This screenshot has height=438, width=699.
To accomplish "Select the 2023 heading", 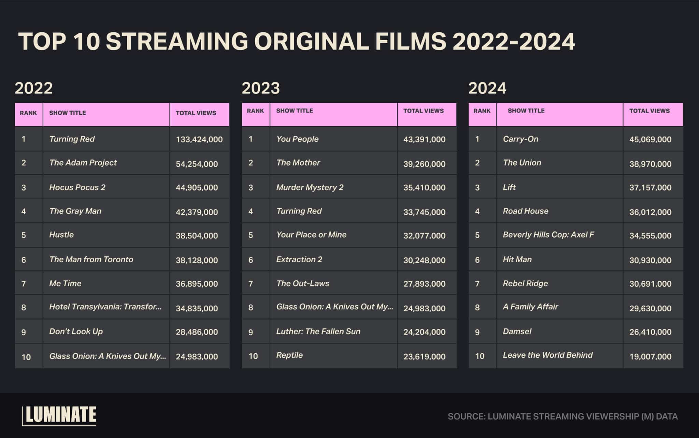I will pyautogui.click(x=261, y=88).
